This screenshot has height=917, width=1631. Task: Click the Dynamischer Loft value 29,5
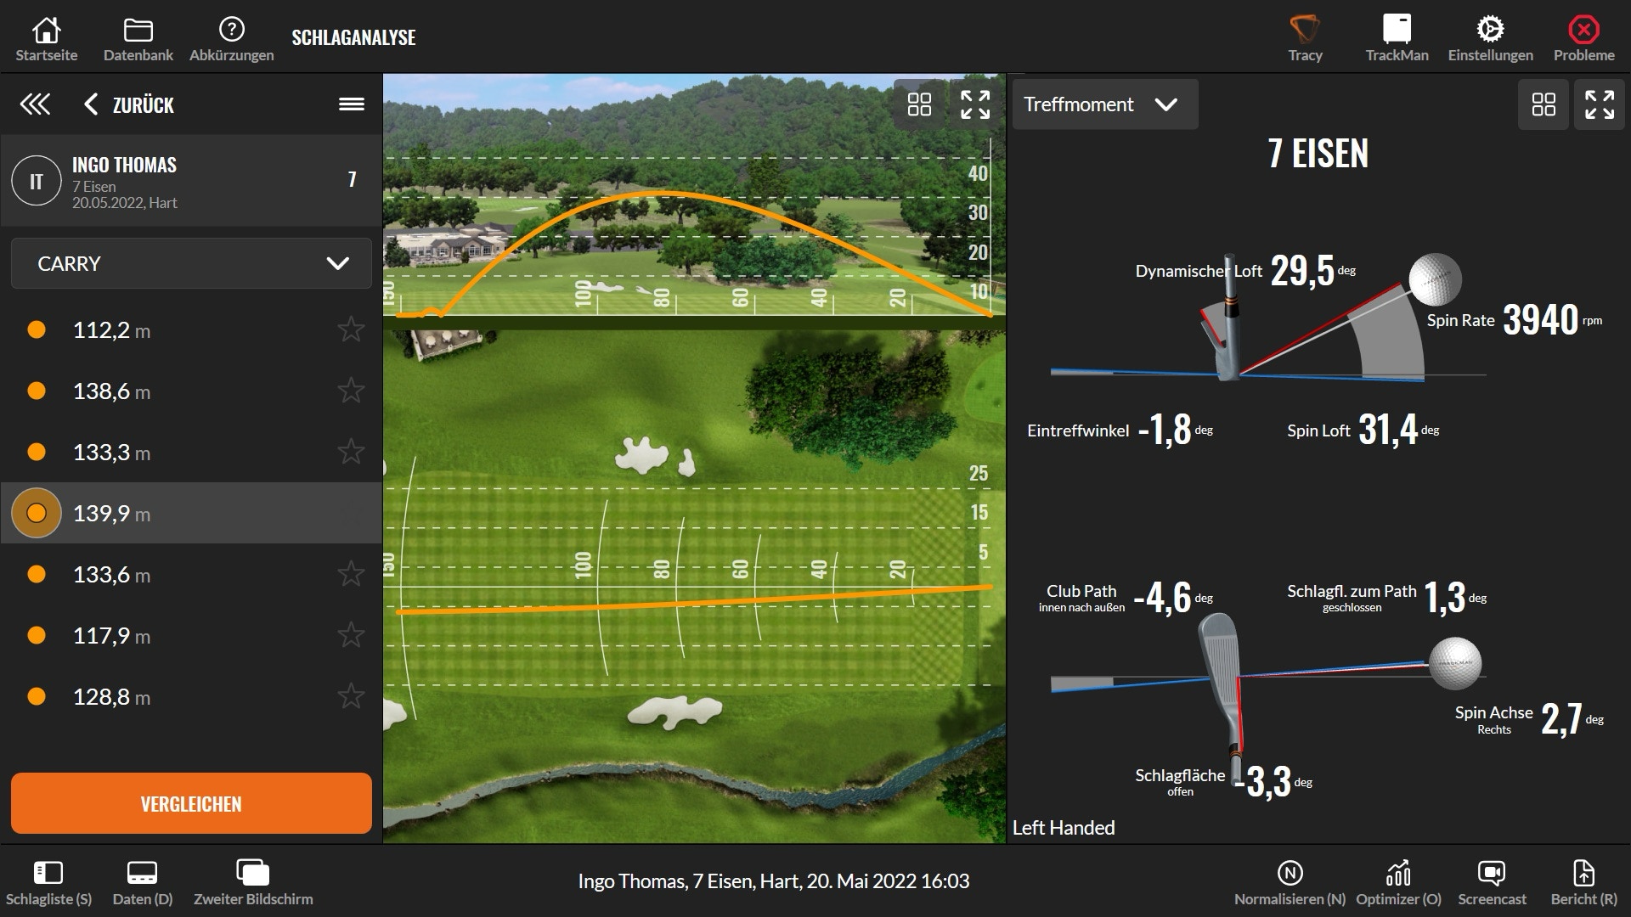(1302, 271)
